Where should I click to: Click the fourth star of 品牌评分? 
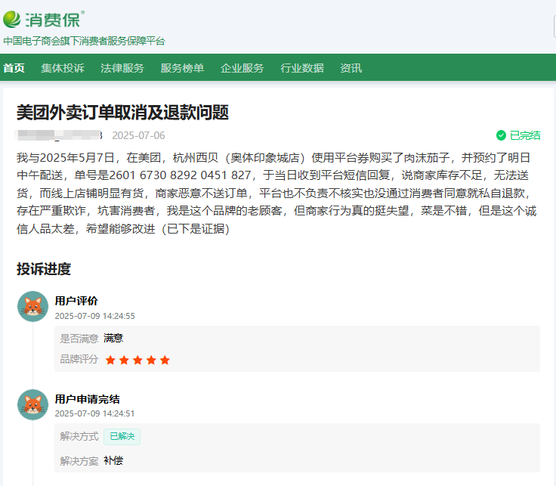click(x=151, y=360)
